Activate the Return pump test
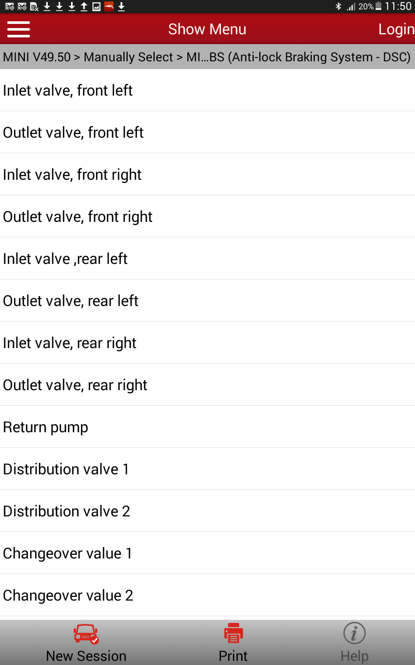This screenshot has height=665, width=415. pyautogui.click(x=46, y=427)
